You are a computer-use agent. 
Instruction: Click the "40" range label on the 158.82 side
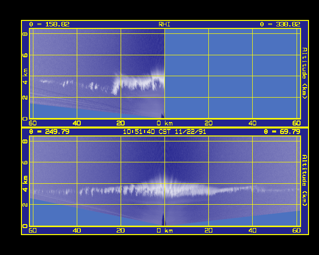tap(77, 123)
